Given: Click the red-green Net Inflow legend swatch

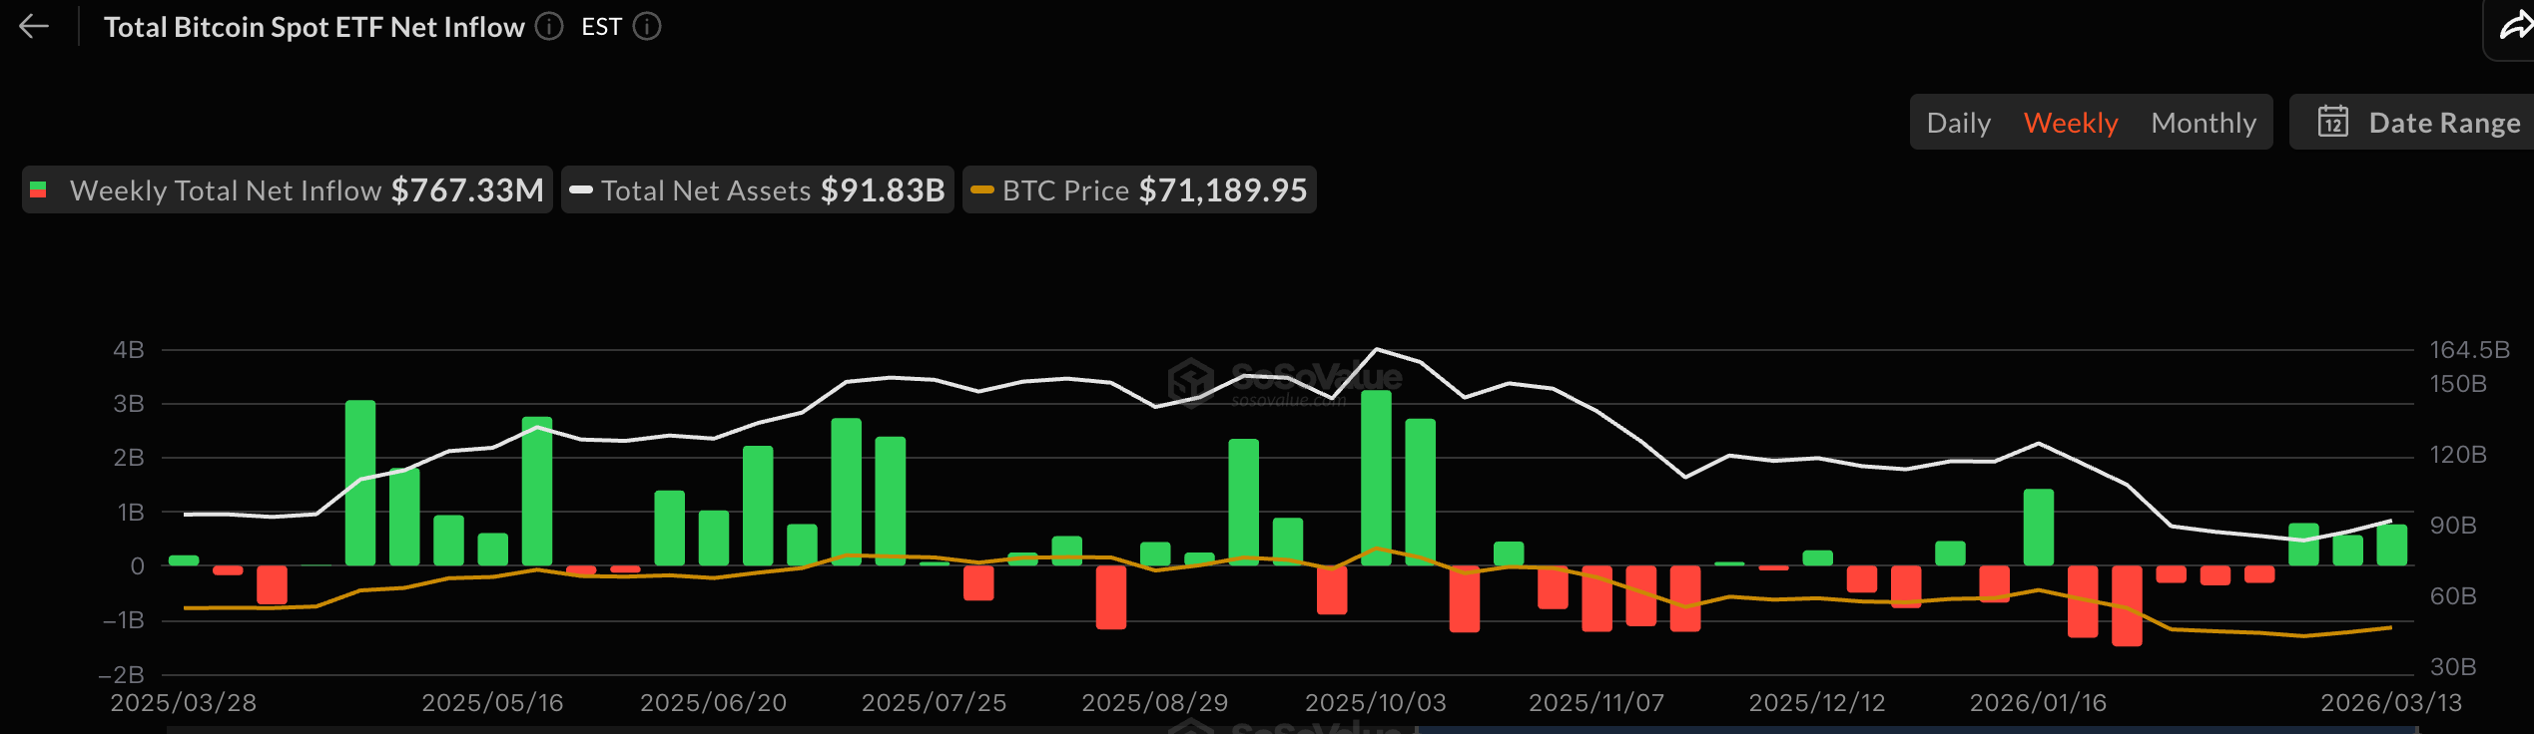Looking at the screenshot, I should pyautogui.click(x=39, y=190).
